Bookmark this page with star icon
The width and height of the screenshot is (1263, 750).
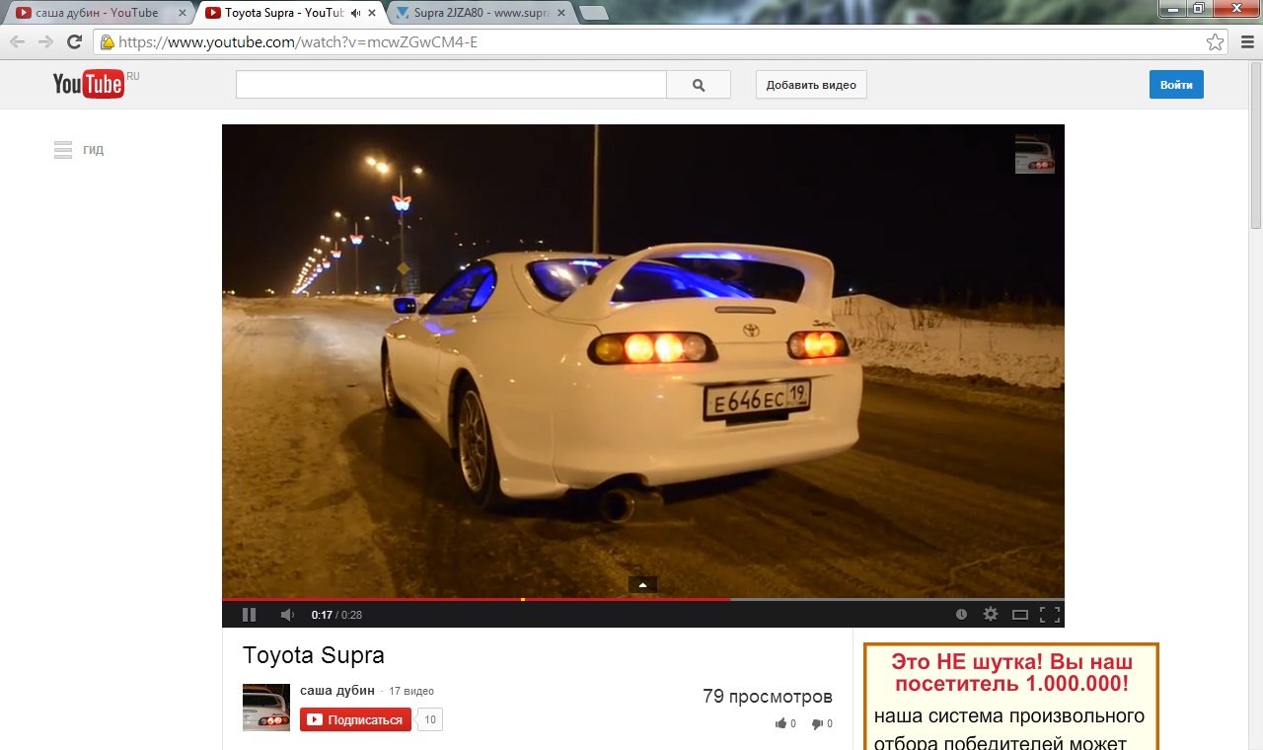[1215, 42]
